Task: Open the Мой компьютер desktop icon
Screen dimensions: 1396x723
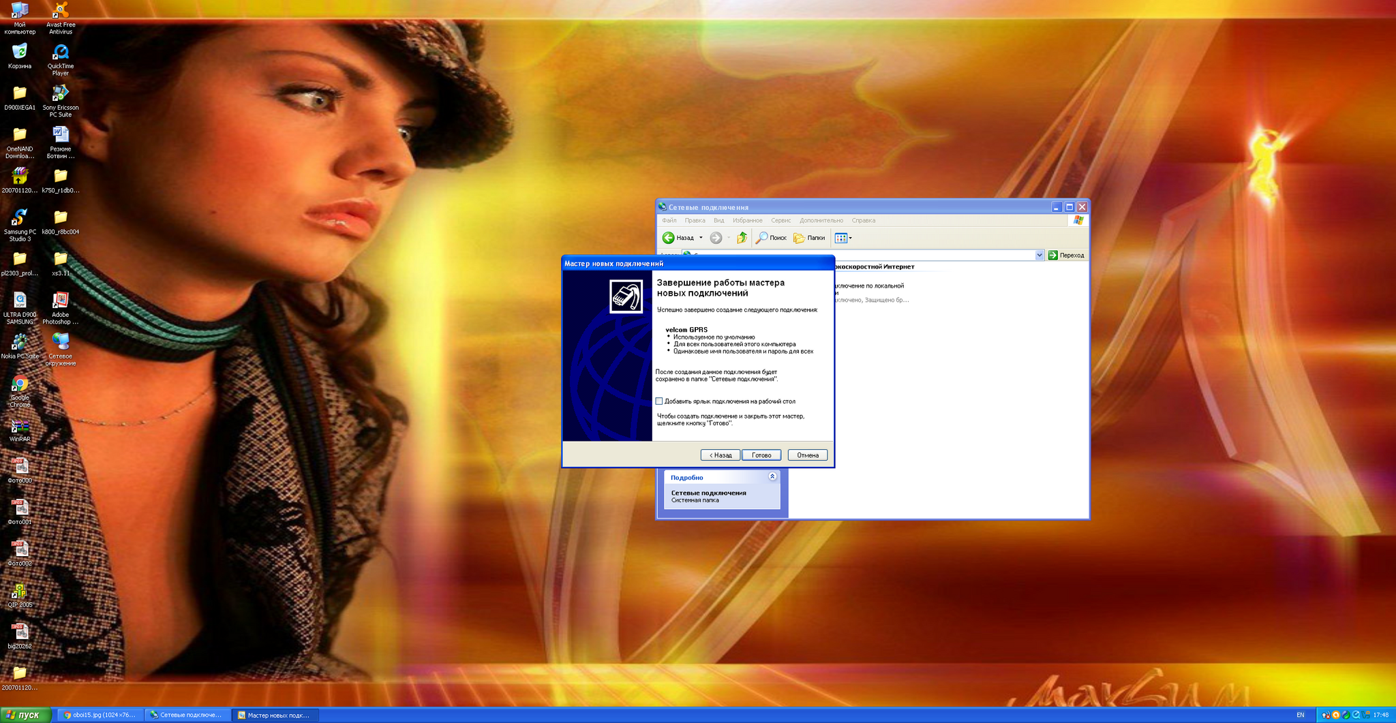Action: coord(20,18)
